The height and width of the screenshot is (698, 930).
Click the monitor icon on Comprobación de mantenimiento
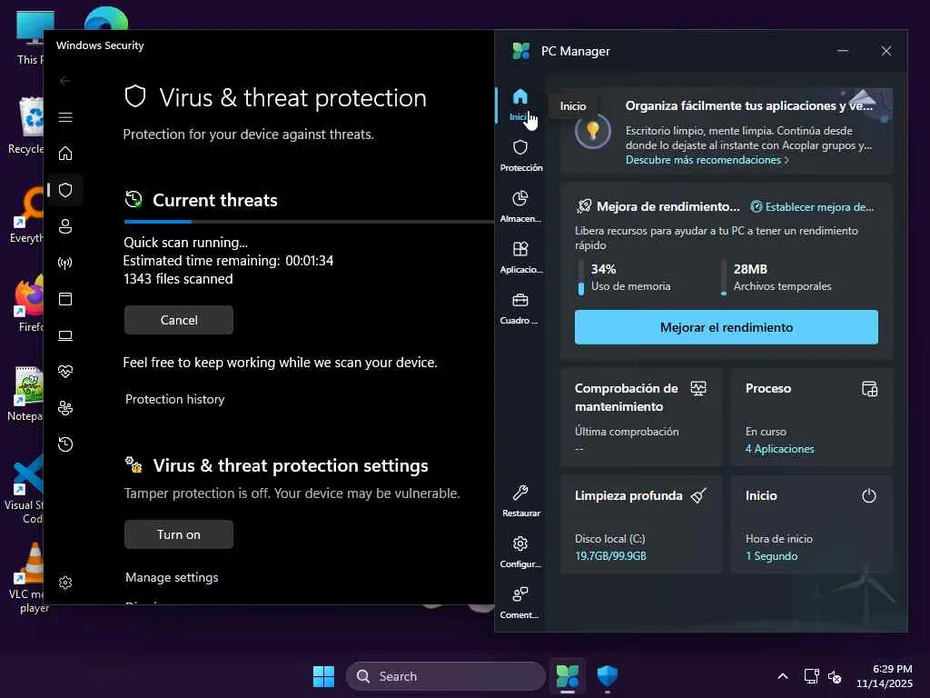(x=698, y=389)
